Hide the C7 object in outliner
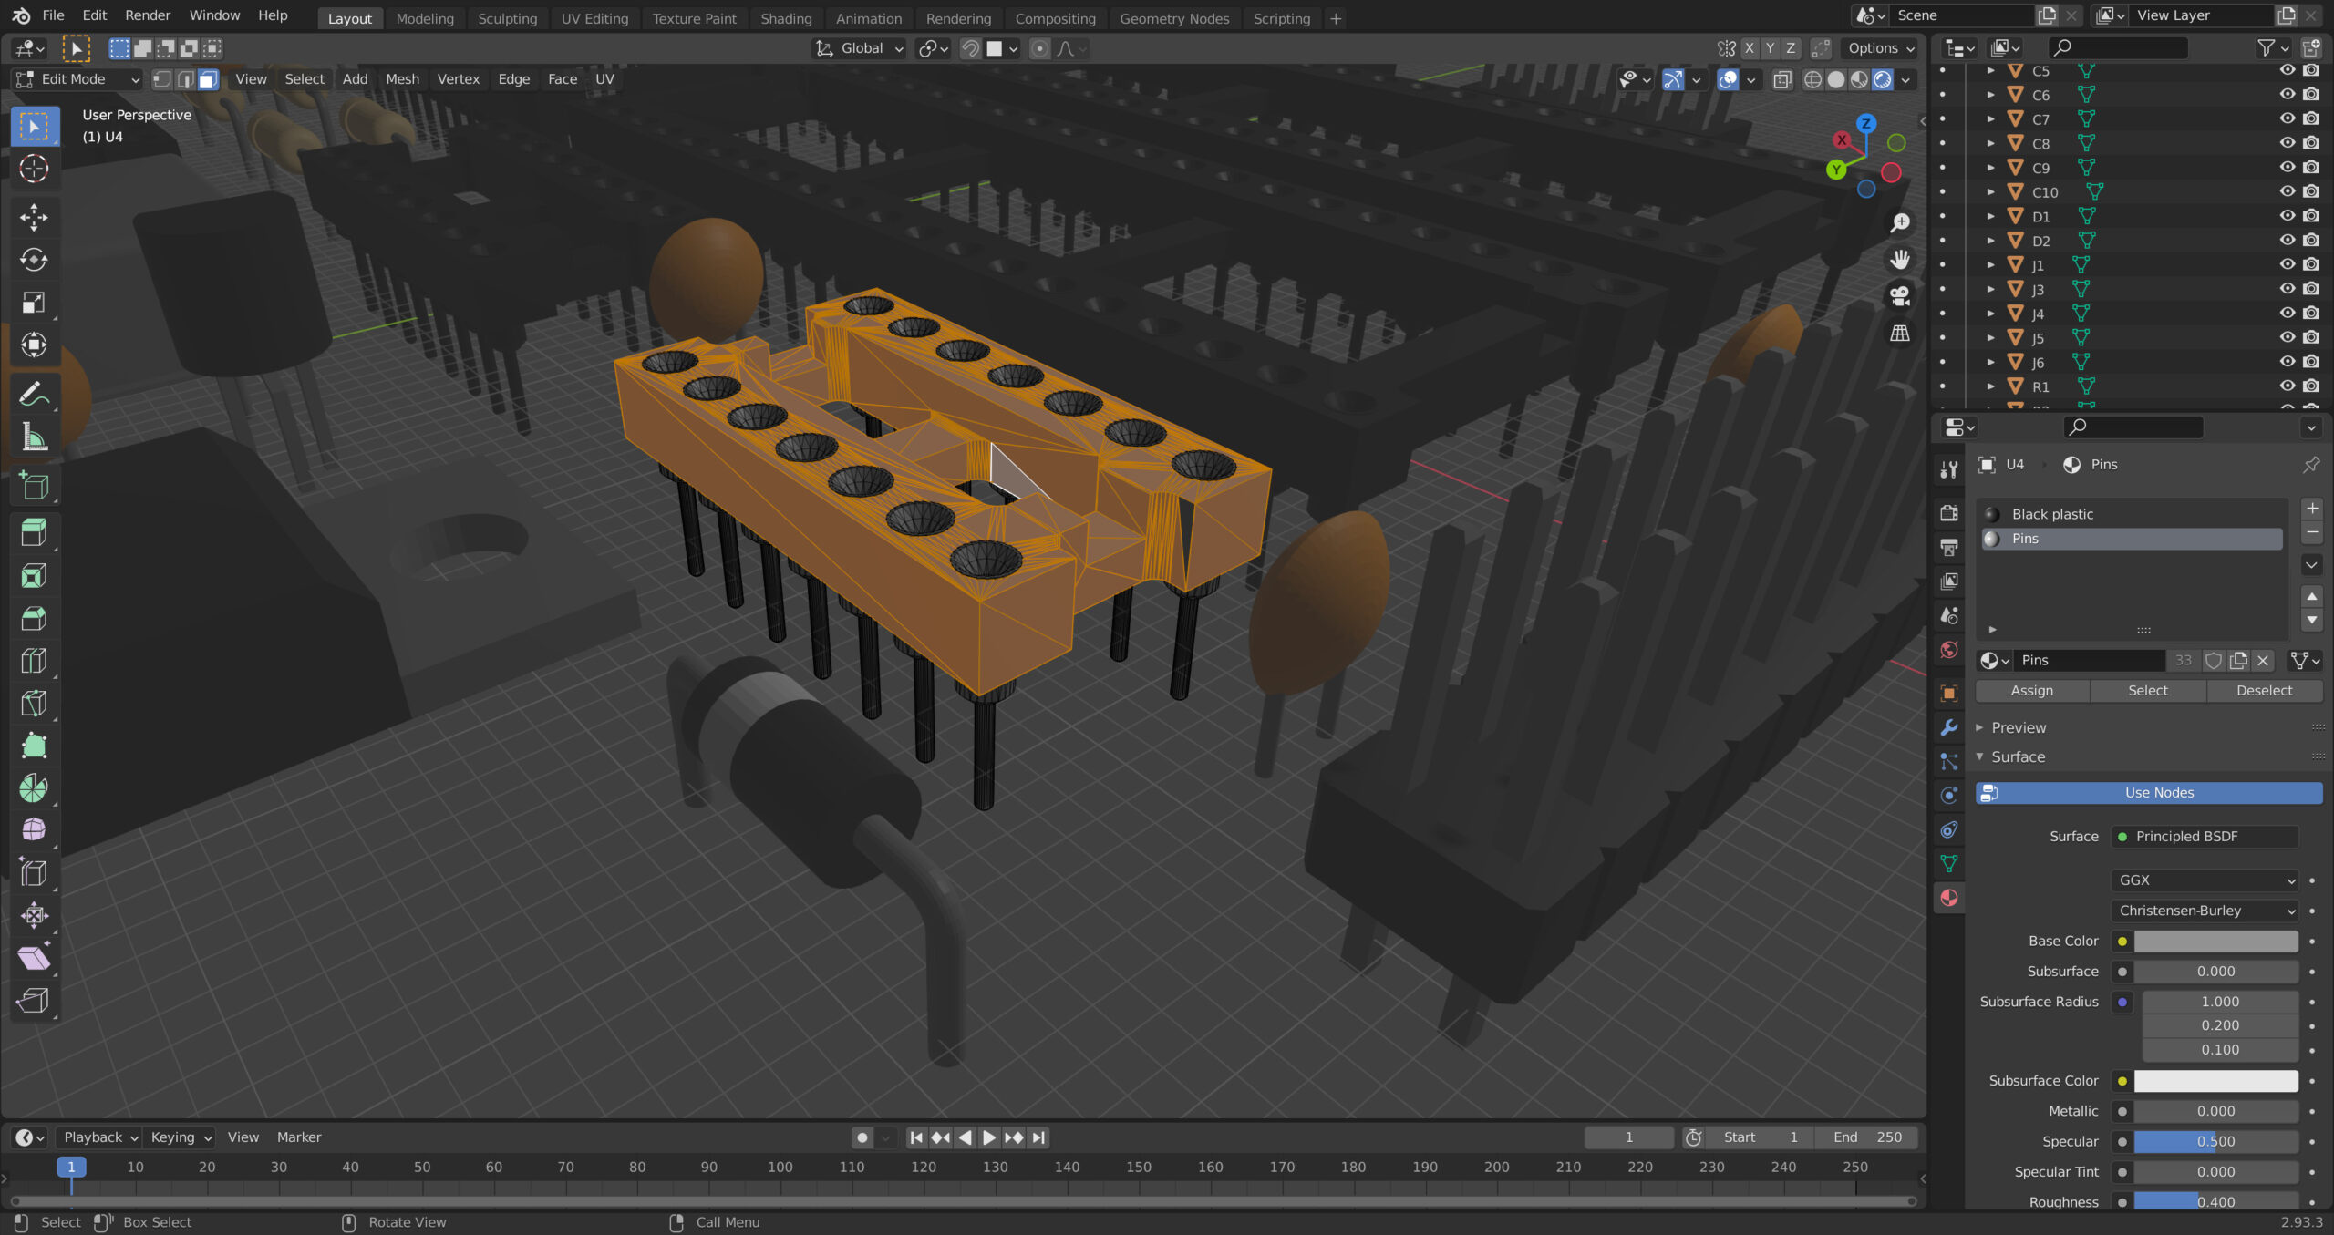 [2287, 118]
